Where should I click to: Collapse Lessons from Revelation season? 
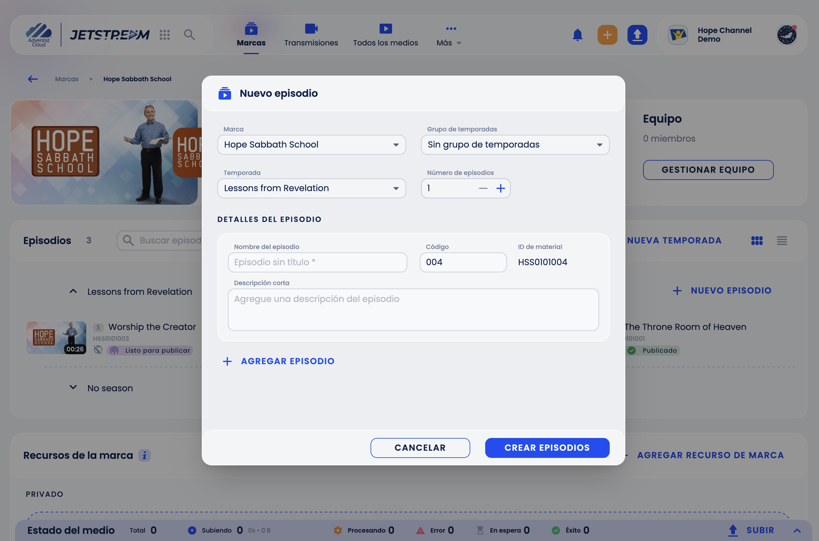[73, 292]
